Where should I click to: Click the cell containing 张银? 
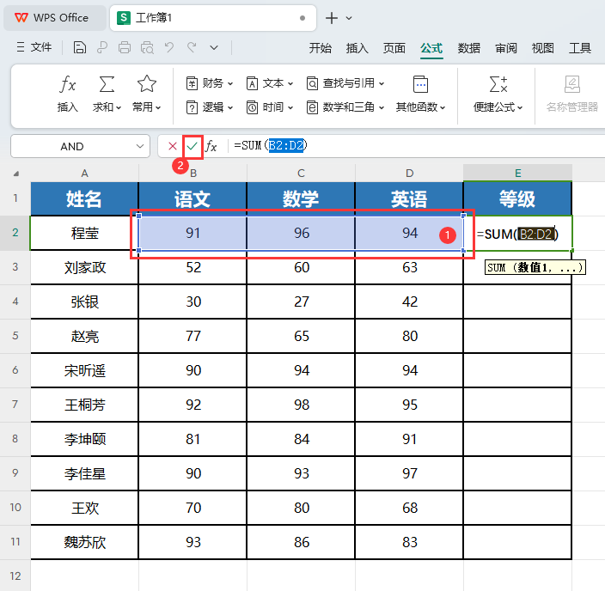coord(84,302)
